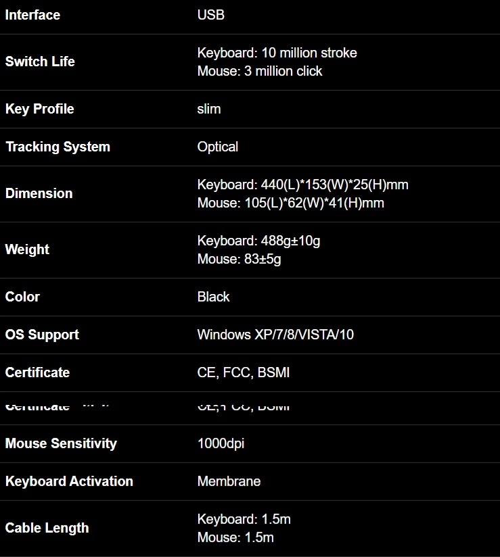500x557 pixels.
Task: Click the Weight row label
Action: tap(27, 249)
